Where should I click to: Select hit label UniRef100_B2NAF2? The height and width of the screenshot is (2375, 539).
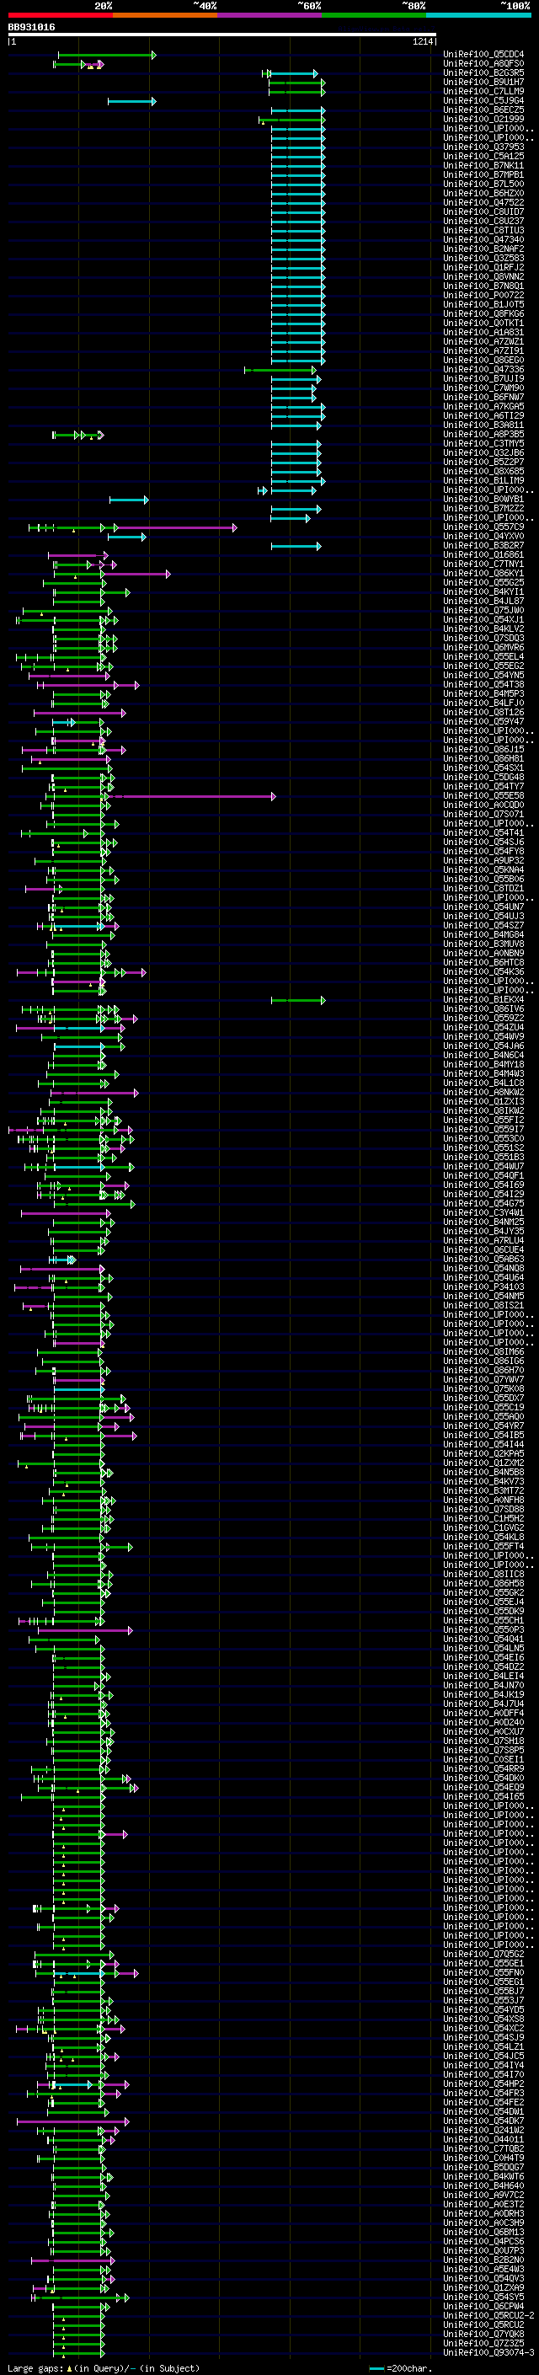(x=483, y=249)
